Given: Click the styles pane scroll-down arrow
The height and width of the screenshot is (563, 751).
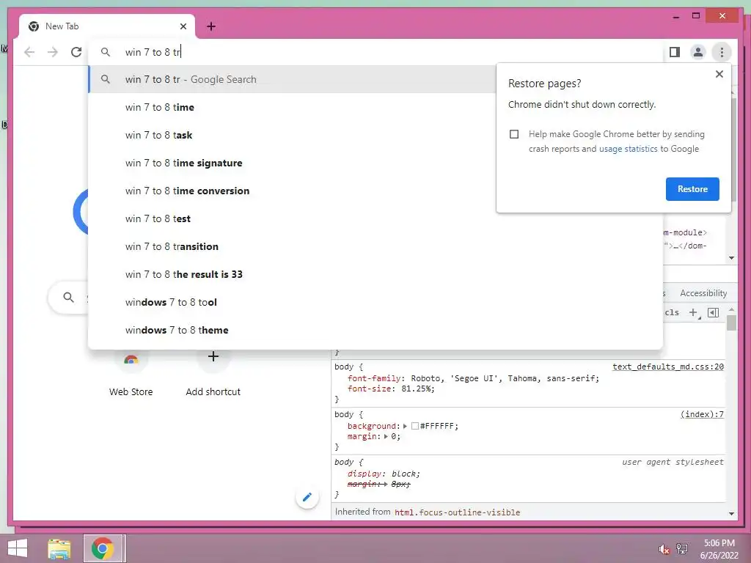Looking at the screenshot, I should [731, 514].
